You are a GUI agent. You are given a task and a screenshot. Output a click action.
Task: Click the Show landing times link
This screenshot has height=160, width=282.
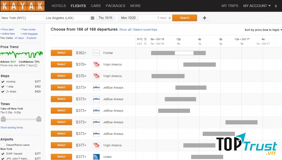tap(12, 128)
